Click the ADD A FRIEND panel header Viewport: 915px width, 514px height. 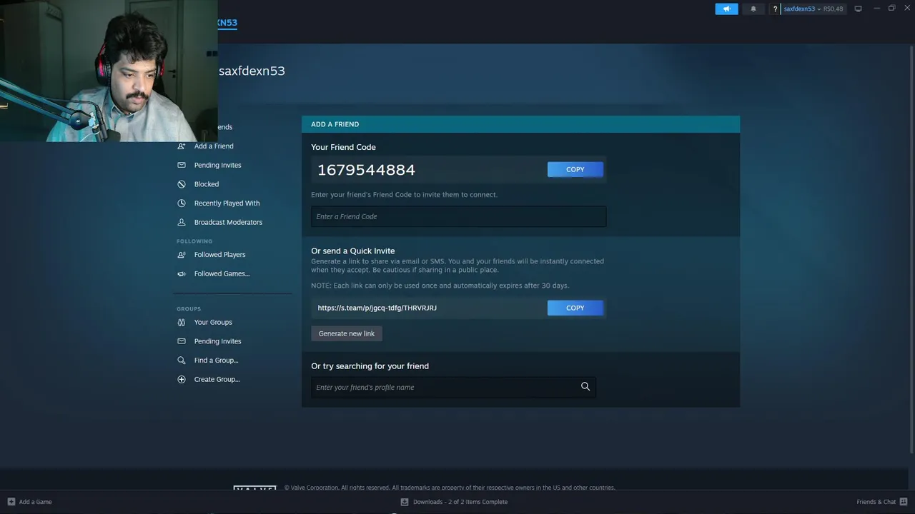520,124
